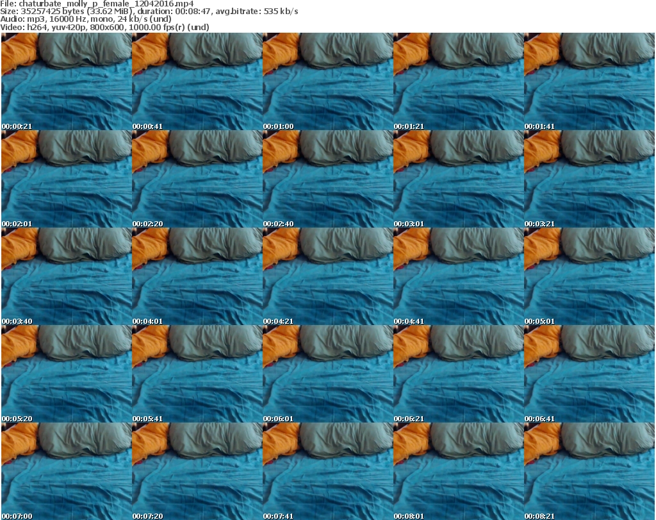Select the thumbnail stamped 00:02:40
Image resolution: width=656 pixels, height=520 pixels.
[327, 179]
